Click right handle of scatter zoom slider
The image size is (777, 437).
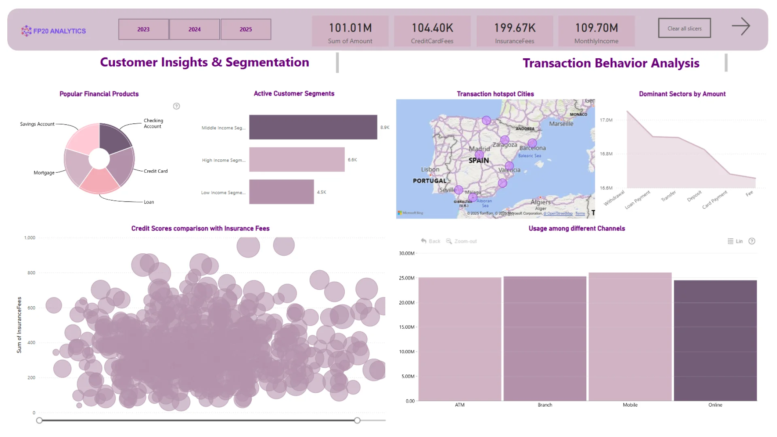pyautogui.click(x=357, y=420)
